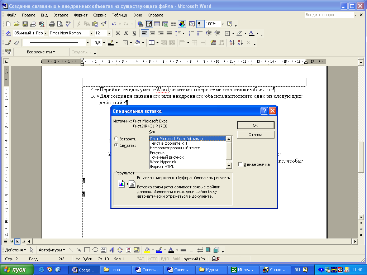The height and width of the screenshot is (275, 367).
Task: Open the пуск Start menu
Action: (16, 270)
